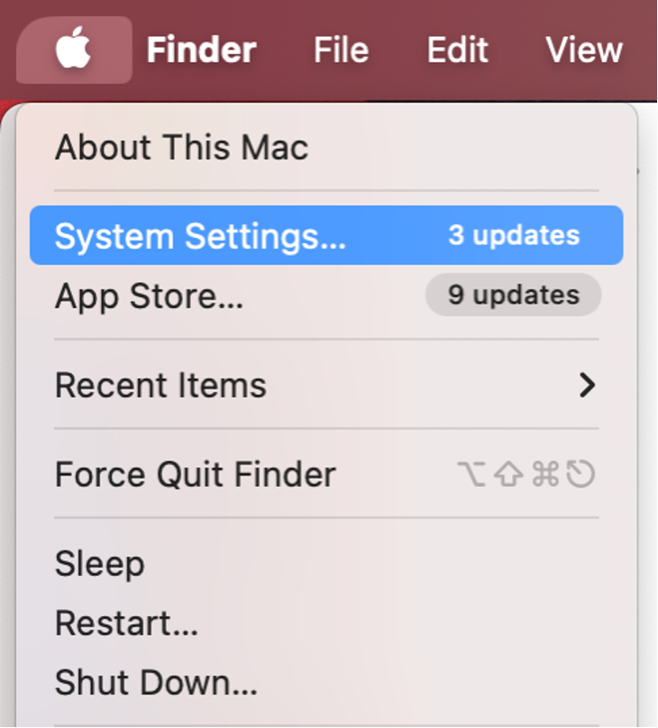Click the Recent Items chevron arrow
Image resolution: width=658 pixels, height=728 pixels.
pyautogui.click(x=588, y=385)
